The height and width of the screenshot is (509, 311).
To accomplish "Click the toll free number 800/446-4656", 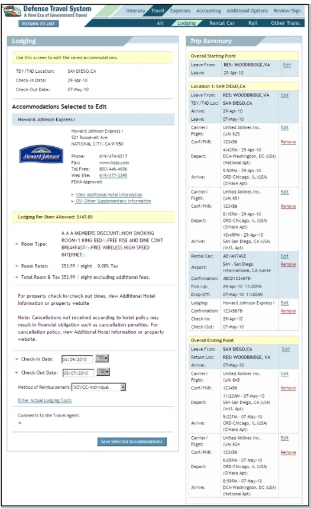I will click(x=113, y=169).
